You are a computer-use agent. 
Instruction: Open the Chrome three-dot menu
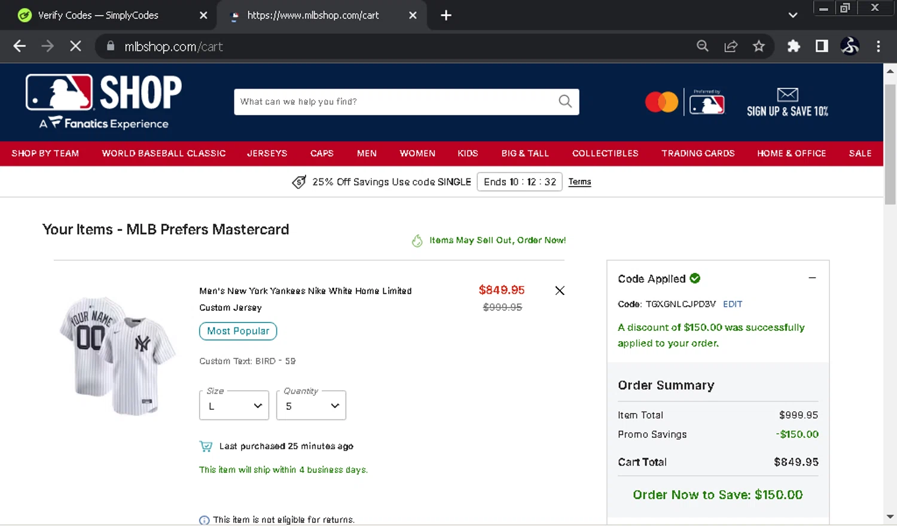coord(878,46)
